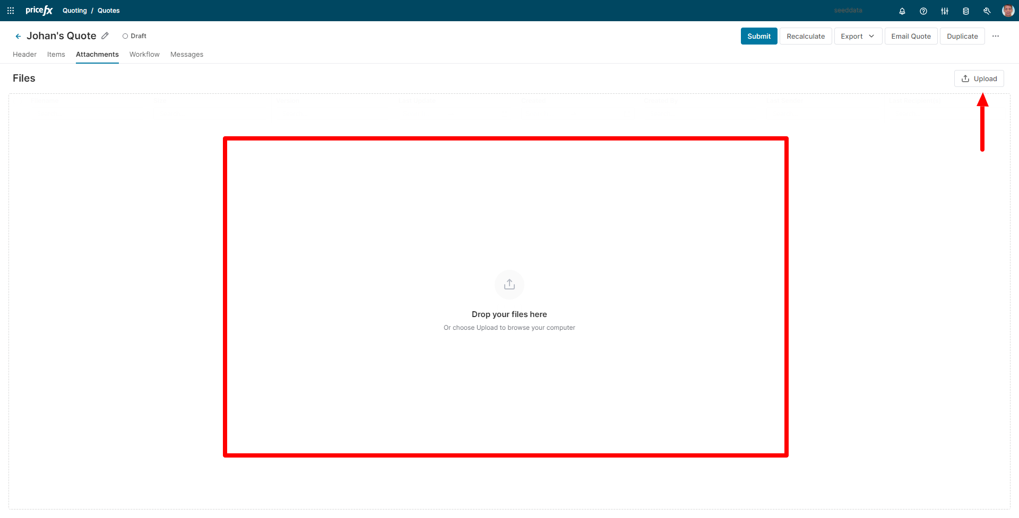This screenshot has height=518, width=1019.
Task: Open the three-dot more actions menu
Action: pos(996,36)
